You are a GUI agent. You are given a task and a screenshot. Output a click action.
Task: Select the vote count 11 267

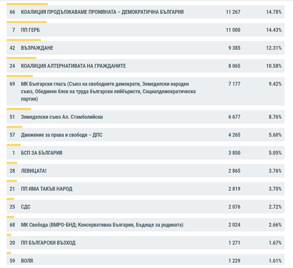coord(233,12)
